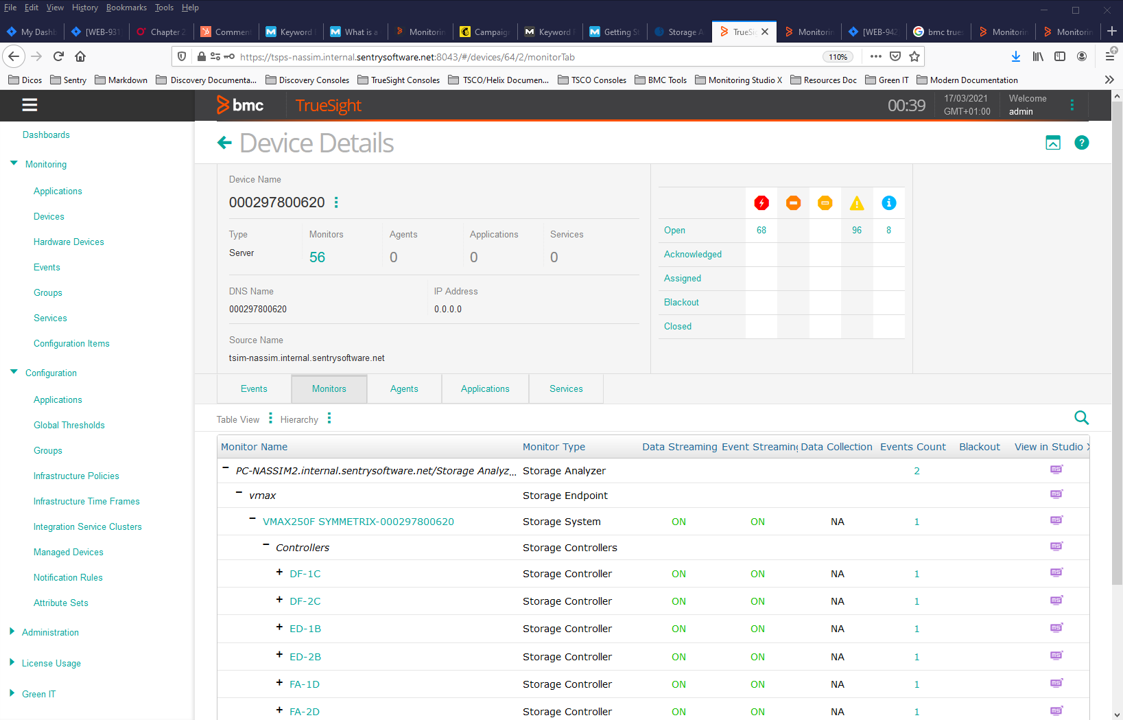1123x720 pixels.
Task: Open the hamburger navigation menu
Action: pos(29,105)
